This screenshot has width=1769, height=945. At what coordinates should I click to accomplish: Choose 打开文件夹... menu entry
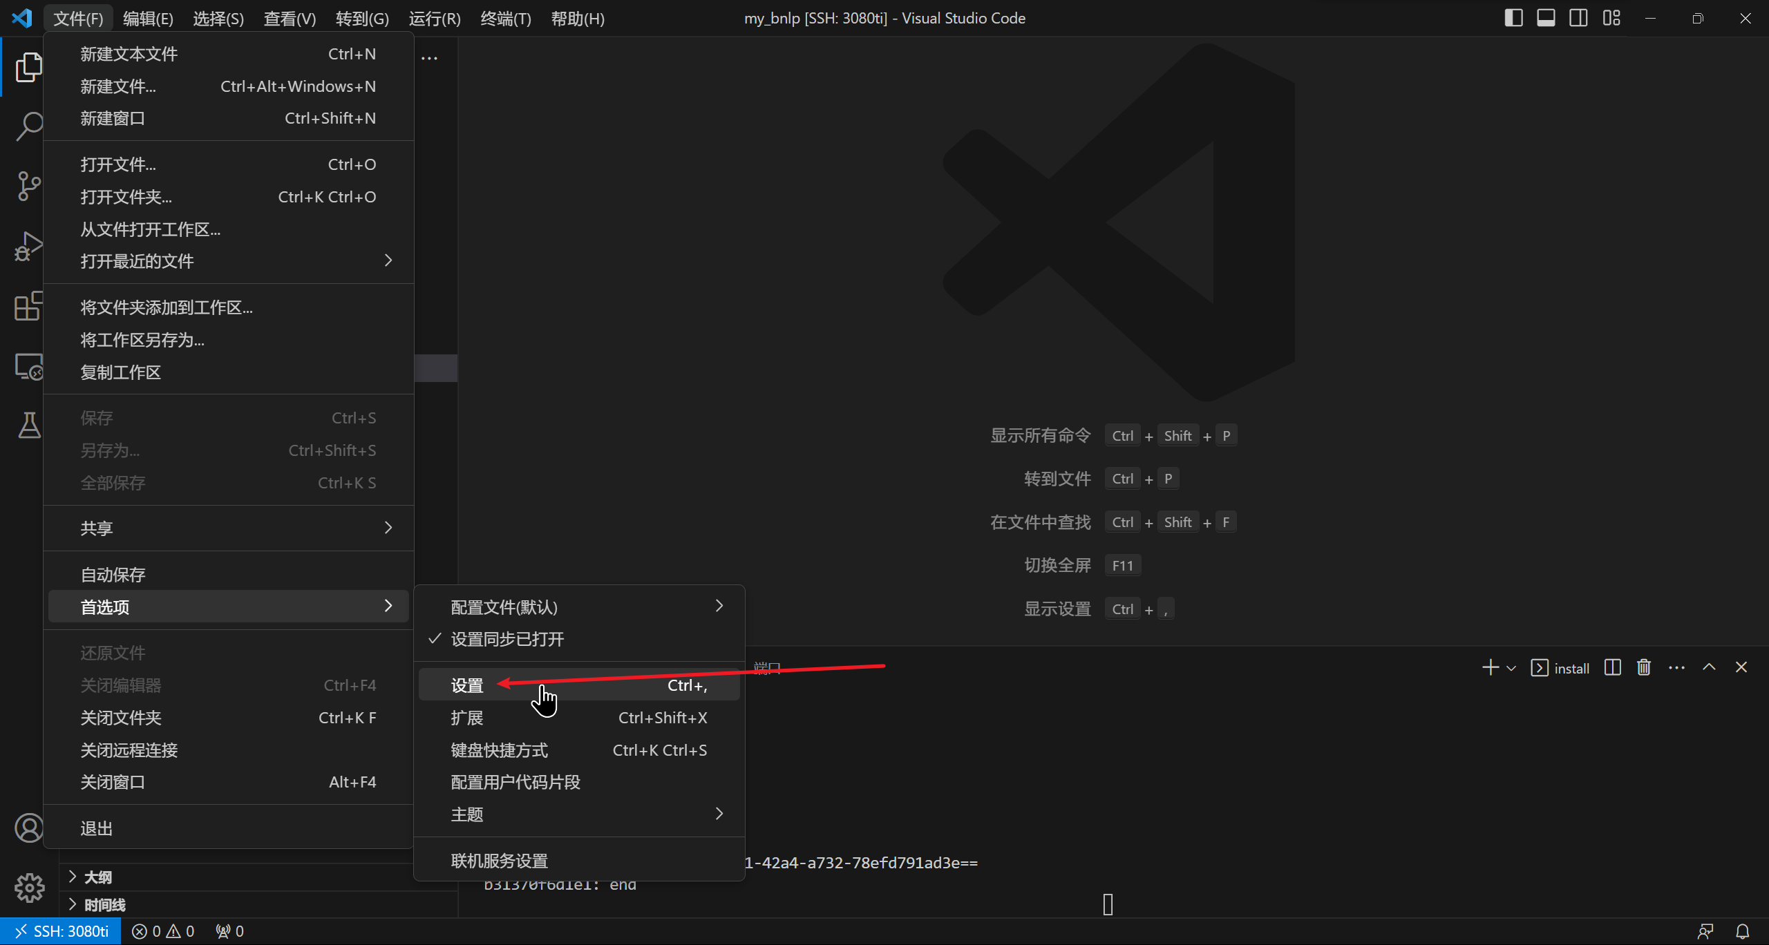click(x=229, y=197)
